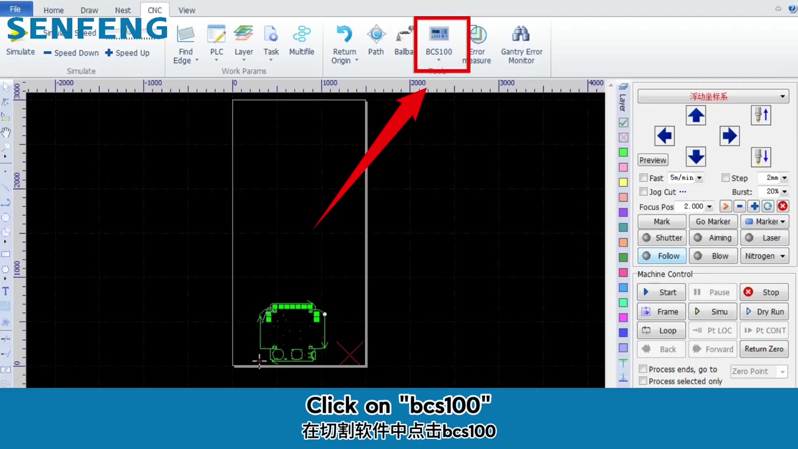798x449 pixels.
Task: Open the File menu
Action: 15,9
